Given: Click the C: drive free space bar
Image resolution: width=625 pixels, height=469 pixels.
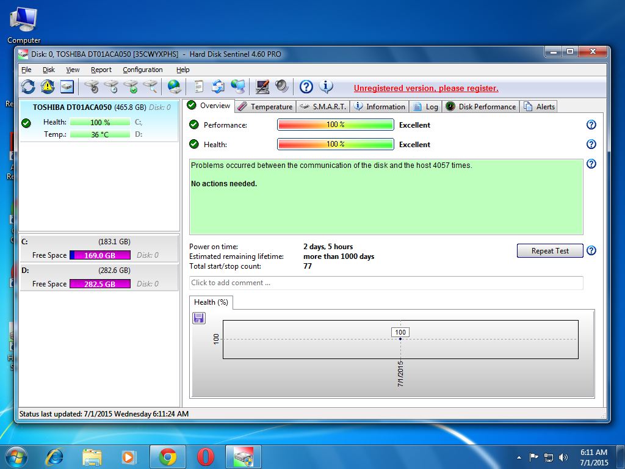Looking at the screenshot, I should tap(99, 255).
